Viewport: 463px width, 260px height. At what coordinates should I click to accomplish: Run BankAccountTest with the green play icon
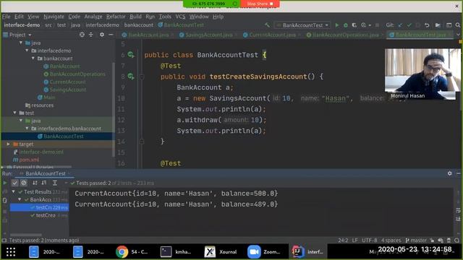tap(337, 25)
